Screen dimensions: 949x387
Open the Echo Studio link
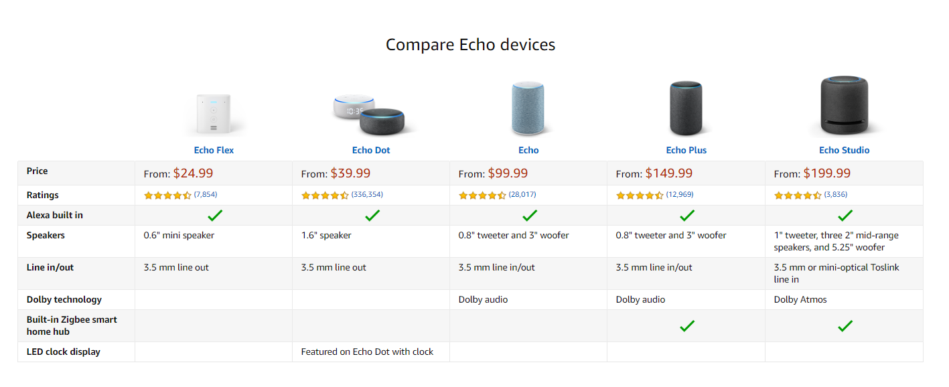[844, 150]
